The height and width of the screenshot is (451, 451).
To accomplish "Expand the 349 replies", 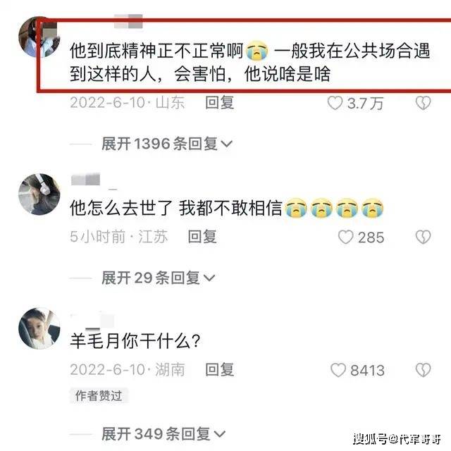I will (x=163, y=434).
